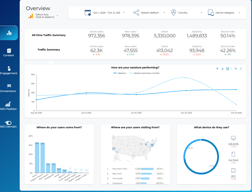Click the move-down arrow on sessions chart
Image resolution: width=252 pixels, height=192 pixels.
pyautogui.click(x=222, y=69)
